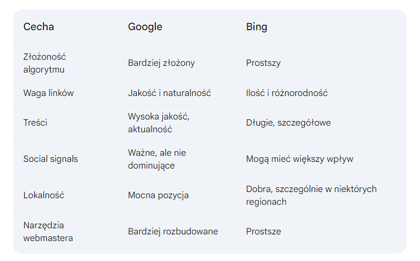Click the "Prostszy" cell

coord(263,63)
